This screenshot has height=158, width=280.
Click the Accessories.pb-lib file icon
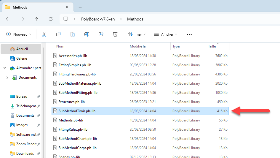click(x=55, y=56)
